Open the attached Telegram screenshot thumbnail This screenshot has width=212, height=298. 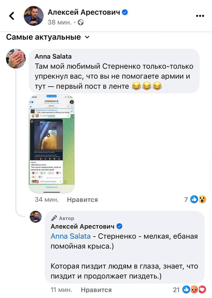pyautogui.click(x=52, y=144)
